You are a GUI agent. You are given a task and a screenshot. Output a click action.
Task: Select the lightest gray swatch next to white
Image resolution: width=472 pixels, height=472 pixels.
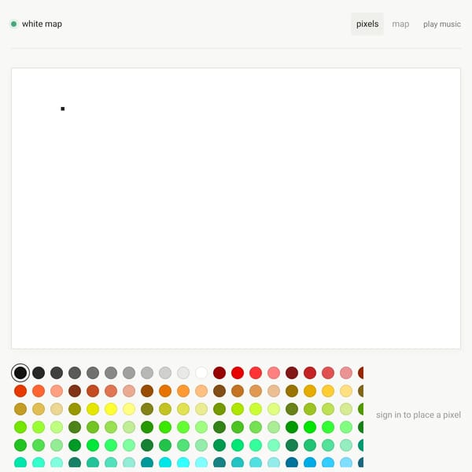183,373
